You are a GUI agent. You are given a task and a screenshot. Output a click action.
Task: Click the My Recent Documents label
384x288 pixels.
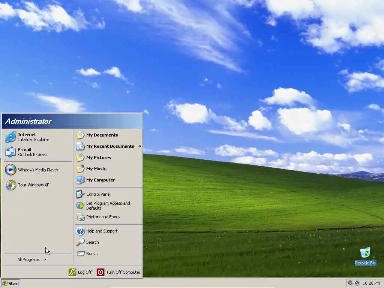110,146
